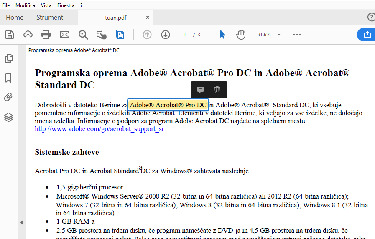Click the 1,5-gigaherčni procesor bullet
The width and height of the screenshot is (375, 239).
tap(90, 187)
